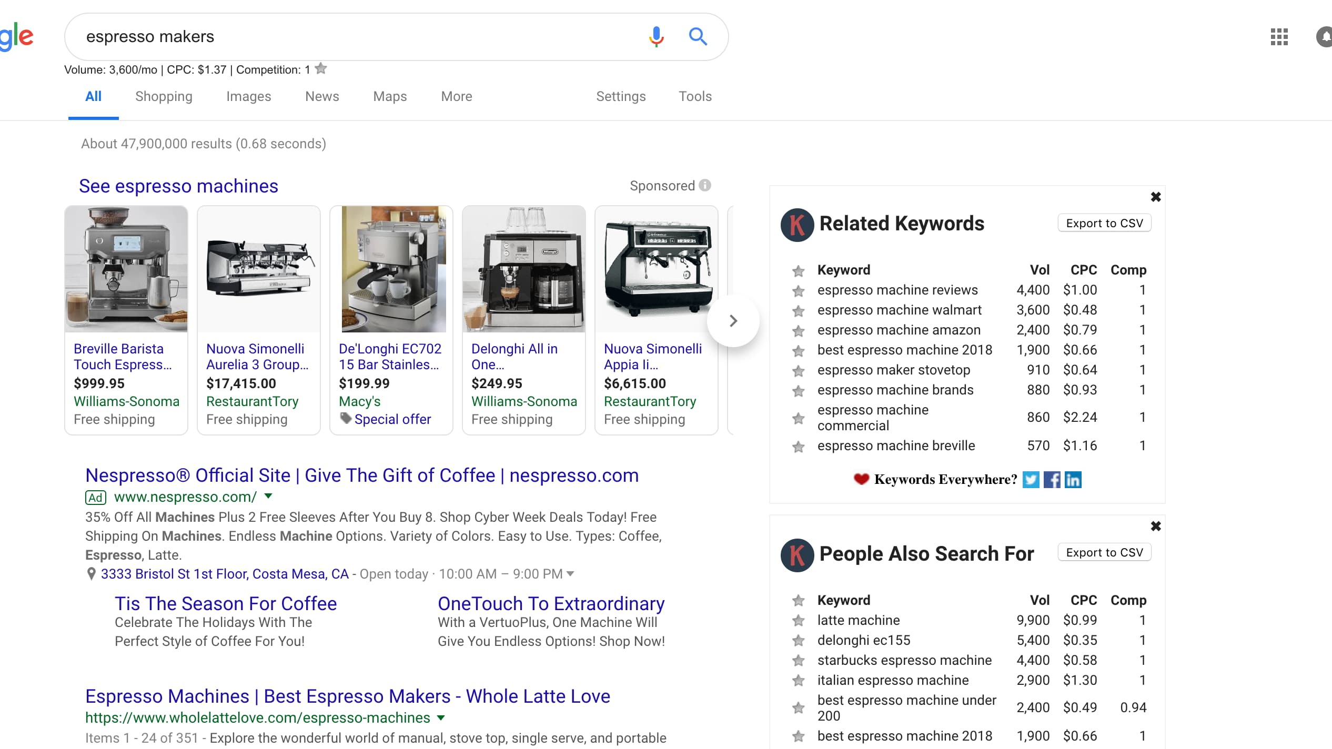1332x749 pixels.
Task: Click the Keywords Everywhere logo in People Also Search For
Action: click(797, 555)
